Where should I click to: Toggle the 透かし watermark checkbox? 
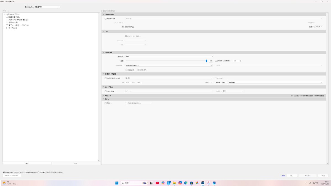coord(106,103)
